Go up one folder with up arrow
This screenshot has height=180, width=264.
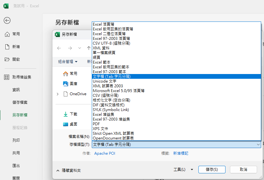(x=89, y=48)
